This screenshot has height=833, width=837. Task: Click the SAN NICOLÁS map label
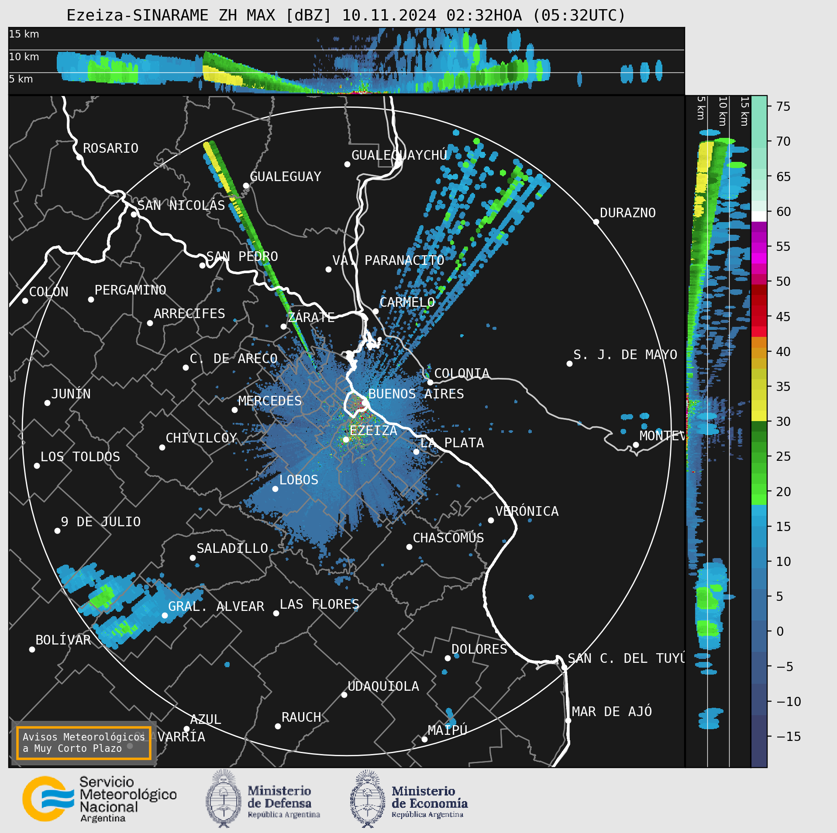181,205
